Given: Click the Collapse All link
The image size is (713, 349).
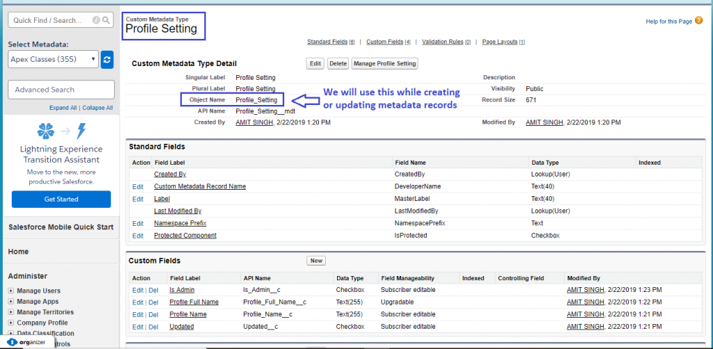Looking at the screenshot, I should 97,108.
